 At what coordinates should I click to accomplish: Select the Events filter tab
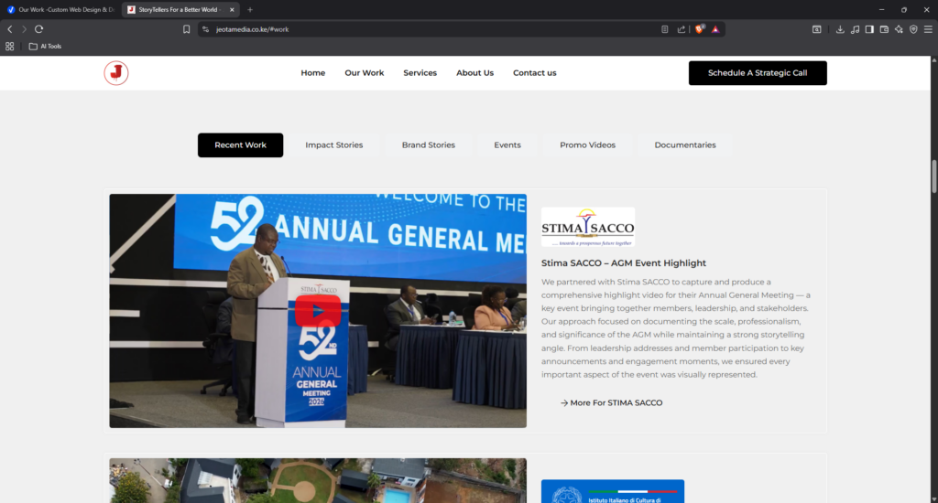tap(507, 145)
